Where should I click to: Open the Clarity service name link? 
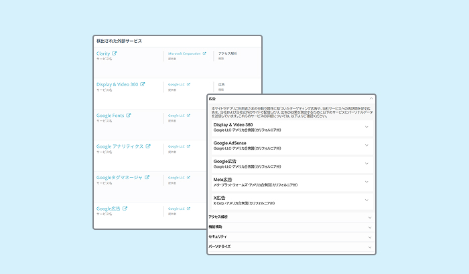tap(103, 53)
